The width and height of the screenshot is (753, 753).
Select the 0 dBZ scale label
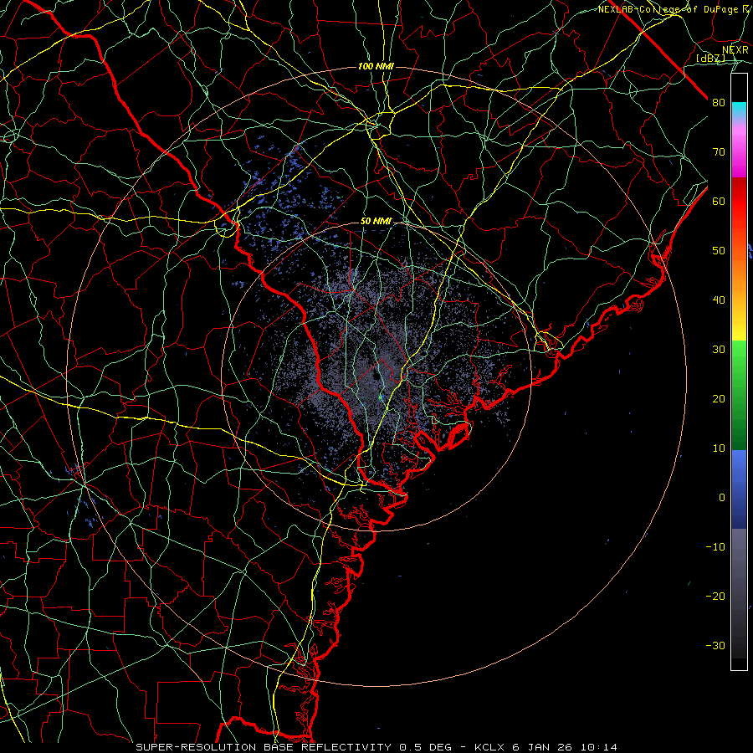point(722,498)
